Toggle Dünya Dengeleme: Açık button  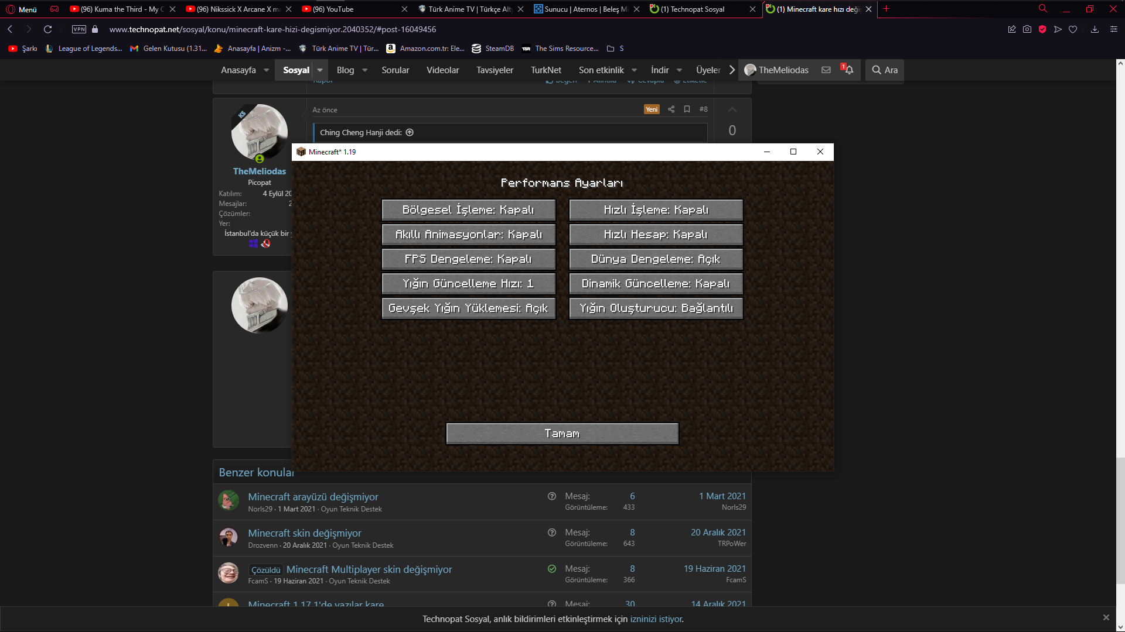[x=656, y=259]
